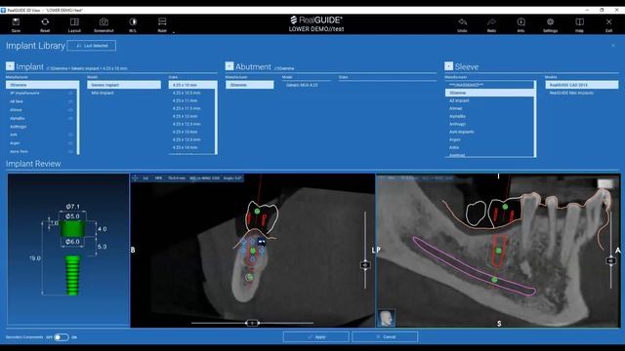Screen dimensions: 625x351
Task: Click the sleeve manufacturer list scrollbar
Action: (535, 119)
